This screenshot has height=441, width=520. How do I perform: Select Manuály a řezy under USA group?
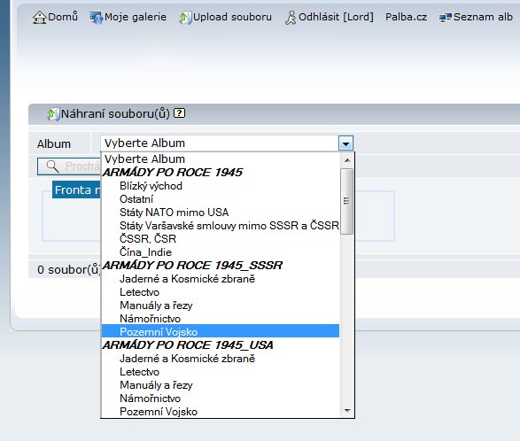tap(221, 385)
